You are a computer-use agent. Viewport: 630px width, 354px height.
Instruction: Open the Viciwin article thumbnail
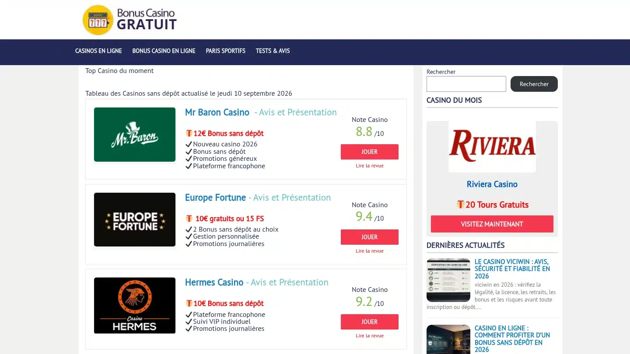pos(448,280)
